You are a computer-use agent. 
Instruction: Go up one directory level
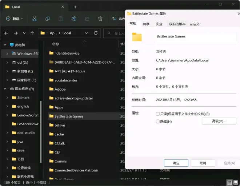point(32,33)
